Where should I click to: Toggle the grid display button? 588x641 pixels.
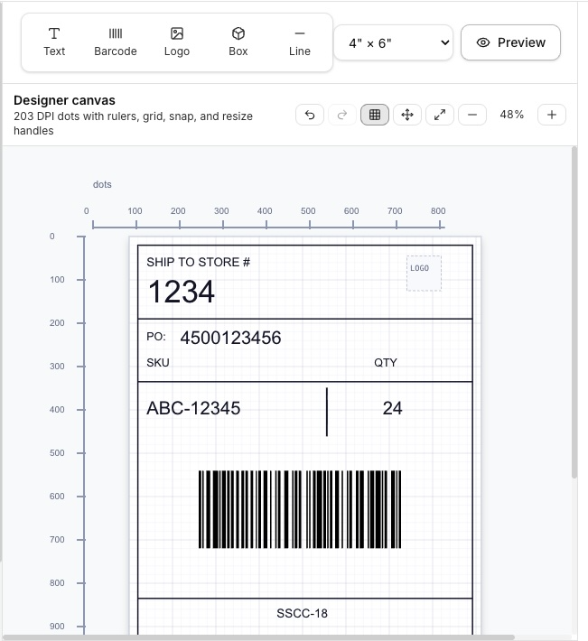click(375, 115)
